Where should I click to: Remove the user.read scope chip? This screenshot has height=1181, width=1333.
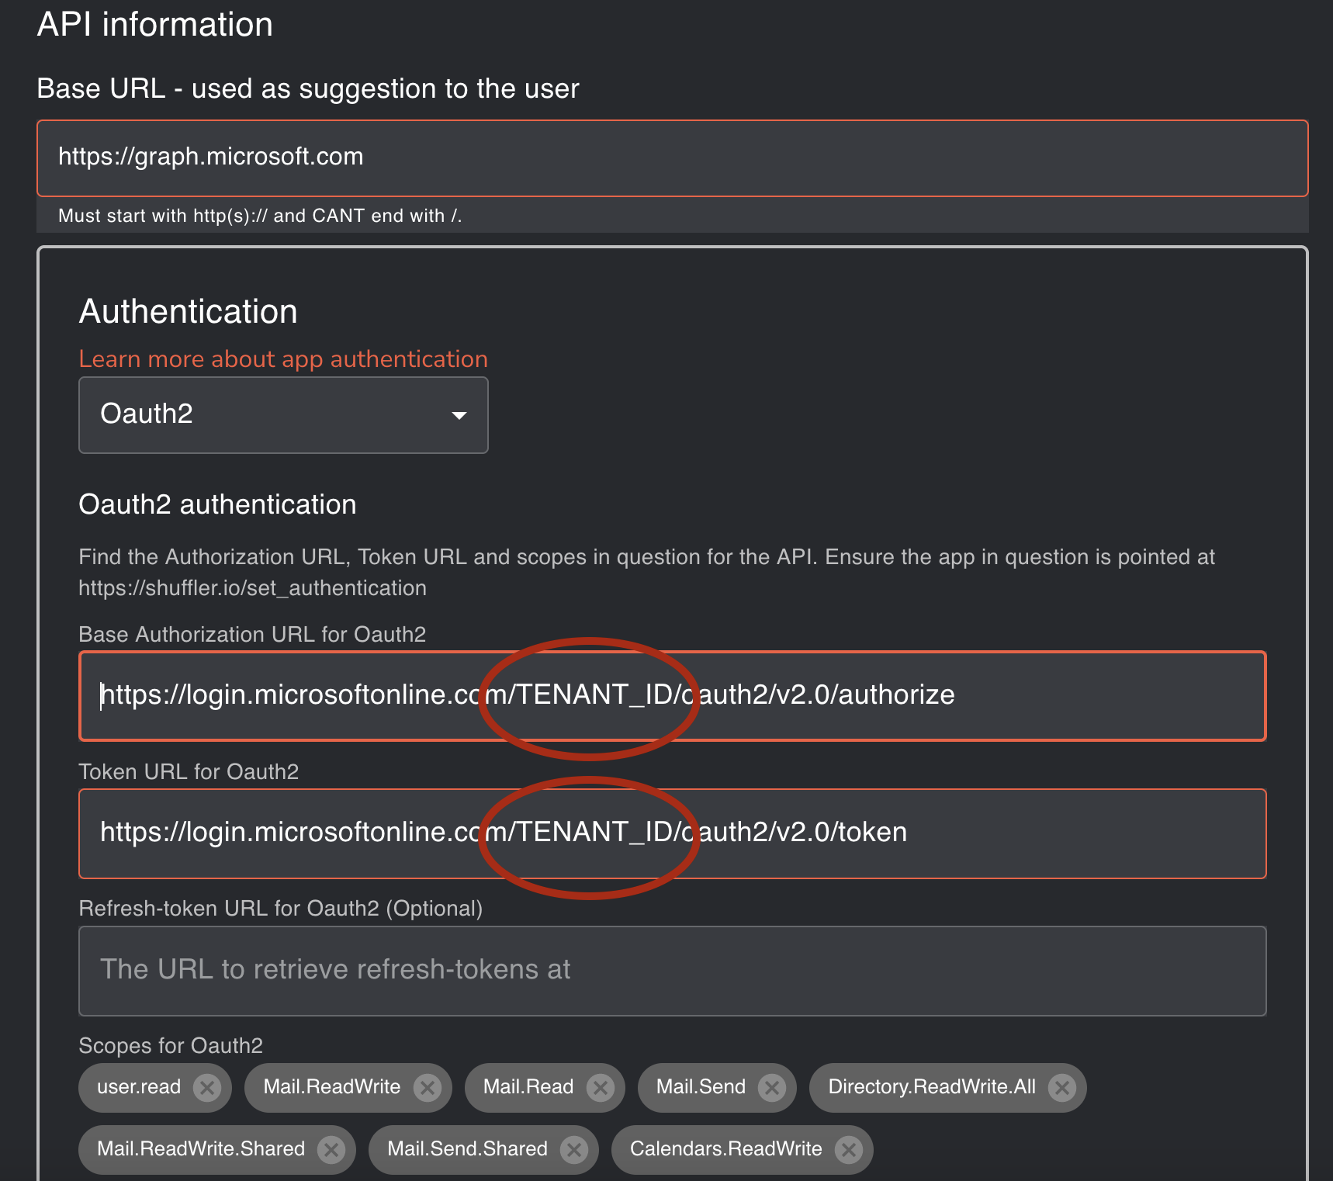click(207, 1088)
